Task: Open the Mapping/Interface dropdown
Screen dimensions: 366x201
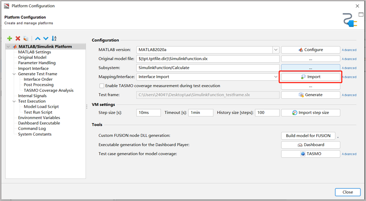Action: tap(276, 77)
